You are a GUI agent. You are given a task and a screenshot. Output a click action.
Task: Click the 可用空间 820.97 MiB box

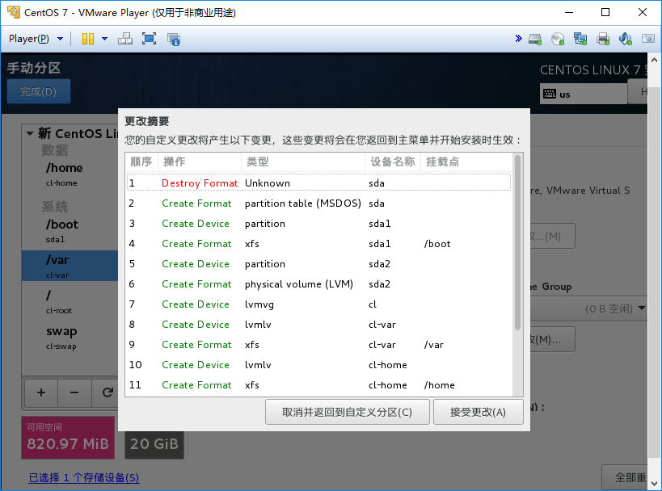(68, 438)
